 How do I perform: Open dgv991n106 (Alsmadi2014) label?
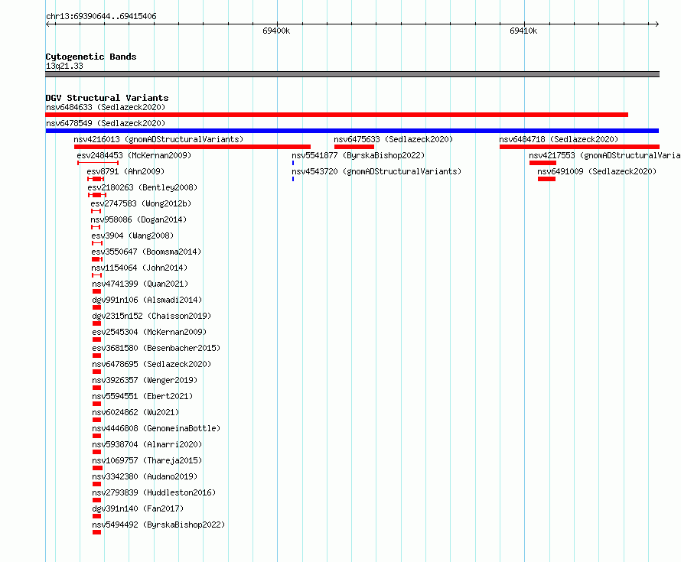[147, 300]
